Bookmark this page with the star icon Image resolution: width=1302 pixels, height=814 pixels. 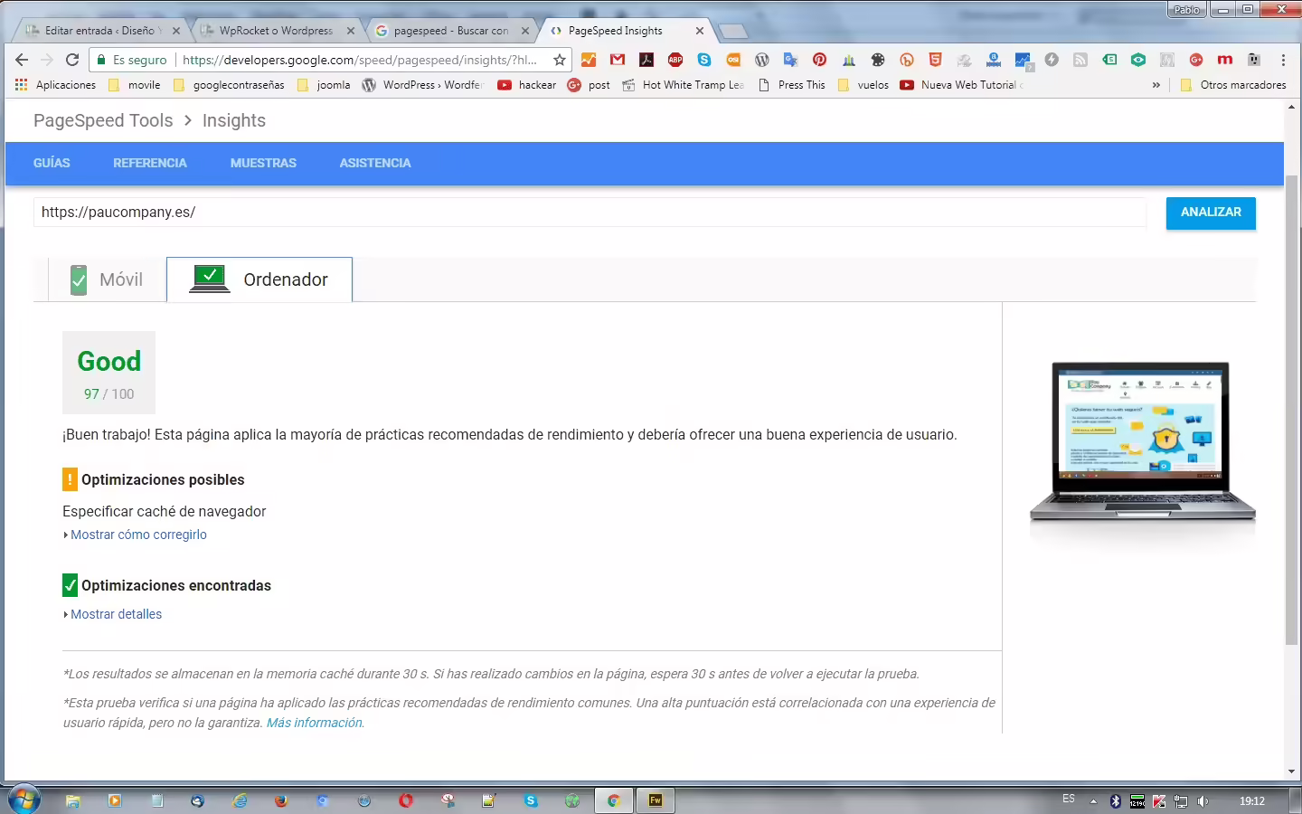tap(560, 60)
